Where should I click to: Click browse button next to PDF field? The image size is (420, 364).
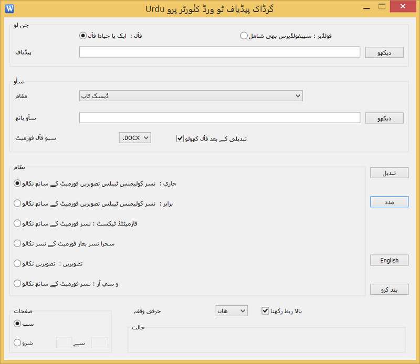coord(384,52)
